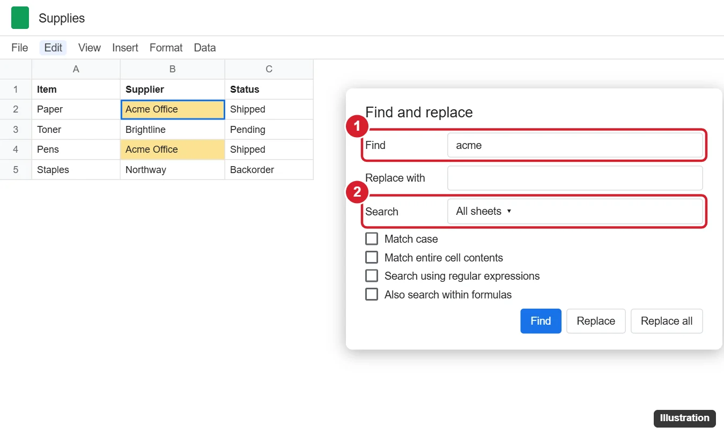The width and height of the screenshot is (724, 434).
Task: Select Acme Office cell in Paper row
Action: [x=173, y=109]
